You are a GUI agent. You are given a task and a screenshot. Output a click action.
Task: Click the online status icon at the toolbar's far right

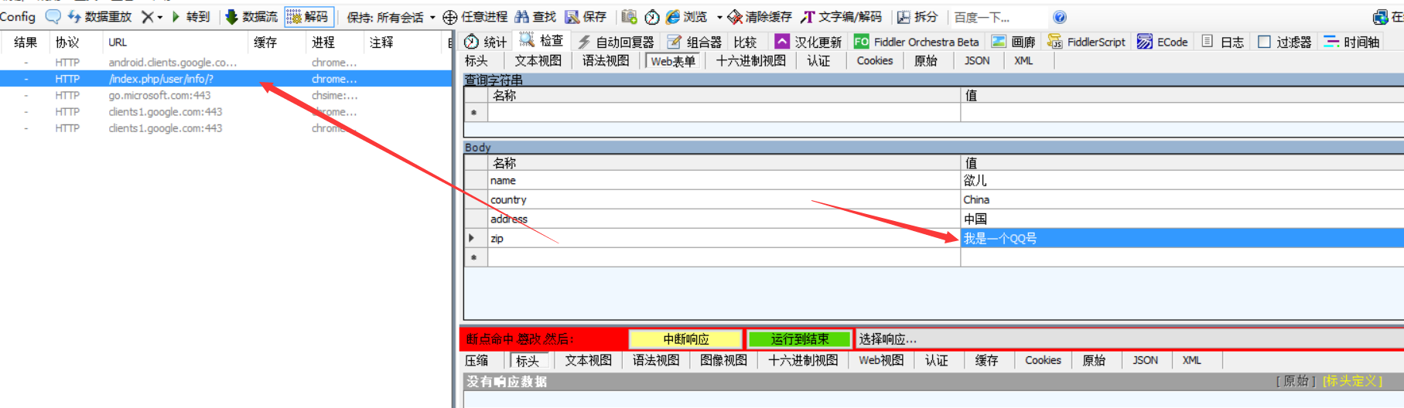1381,17
